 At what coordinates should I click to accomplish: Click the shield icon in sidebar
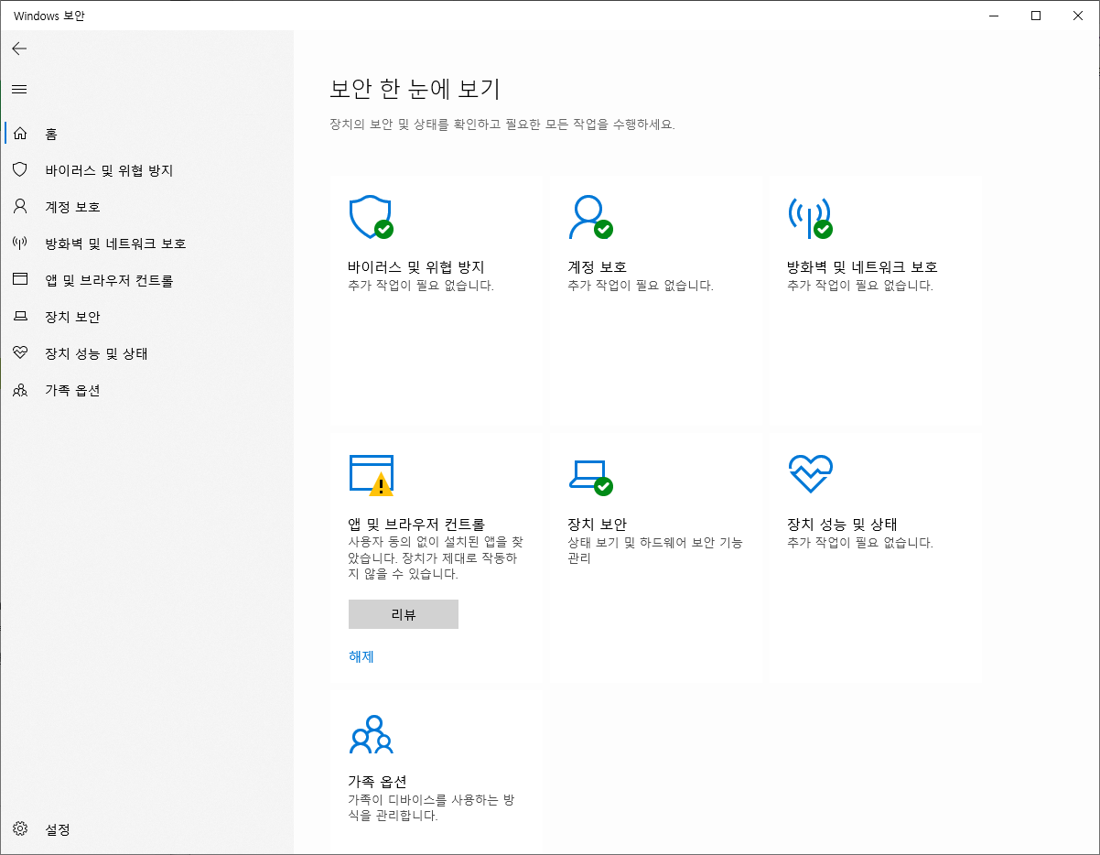tap(20, 170)
